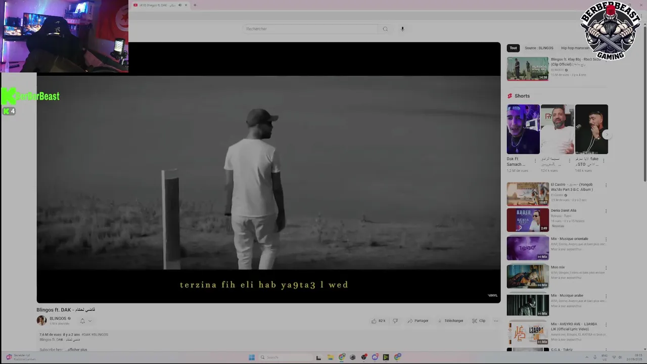Viewport: 647px width, 364px height.
Task: Click the video player to pause
Action: click(x=268, y=172)
